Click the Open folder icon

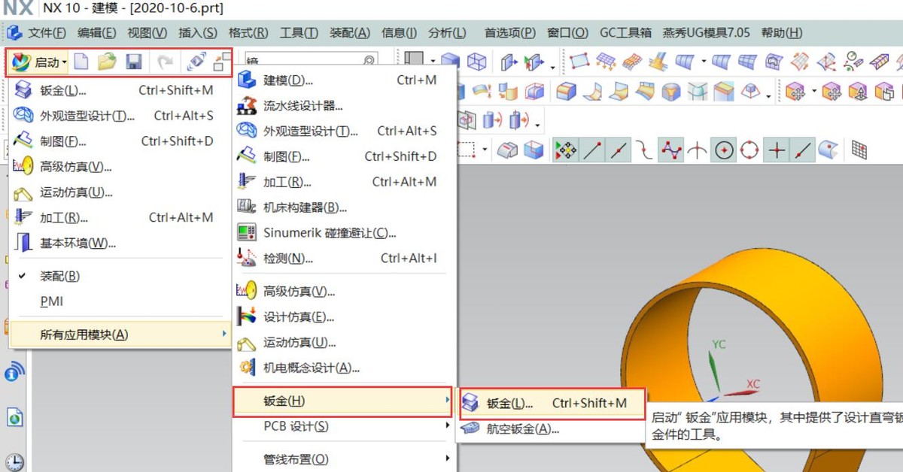coord(108,62)
